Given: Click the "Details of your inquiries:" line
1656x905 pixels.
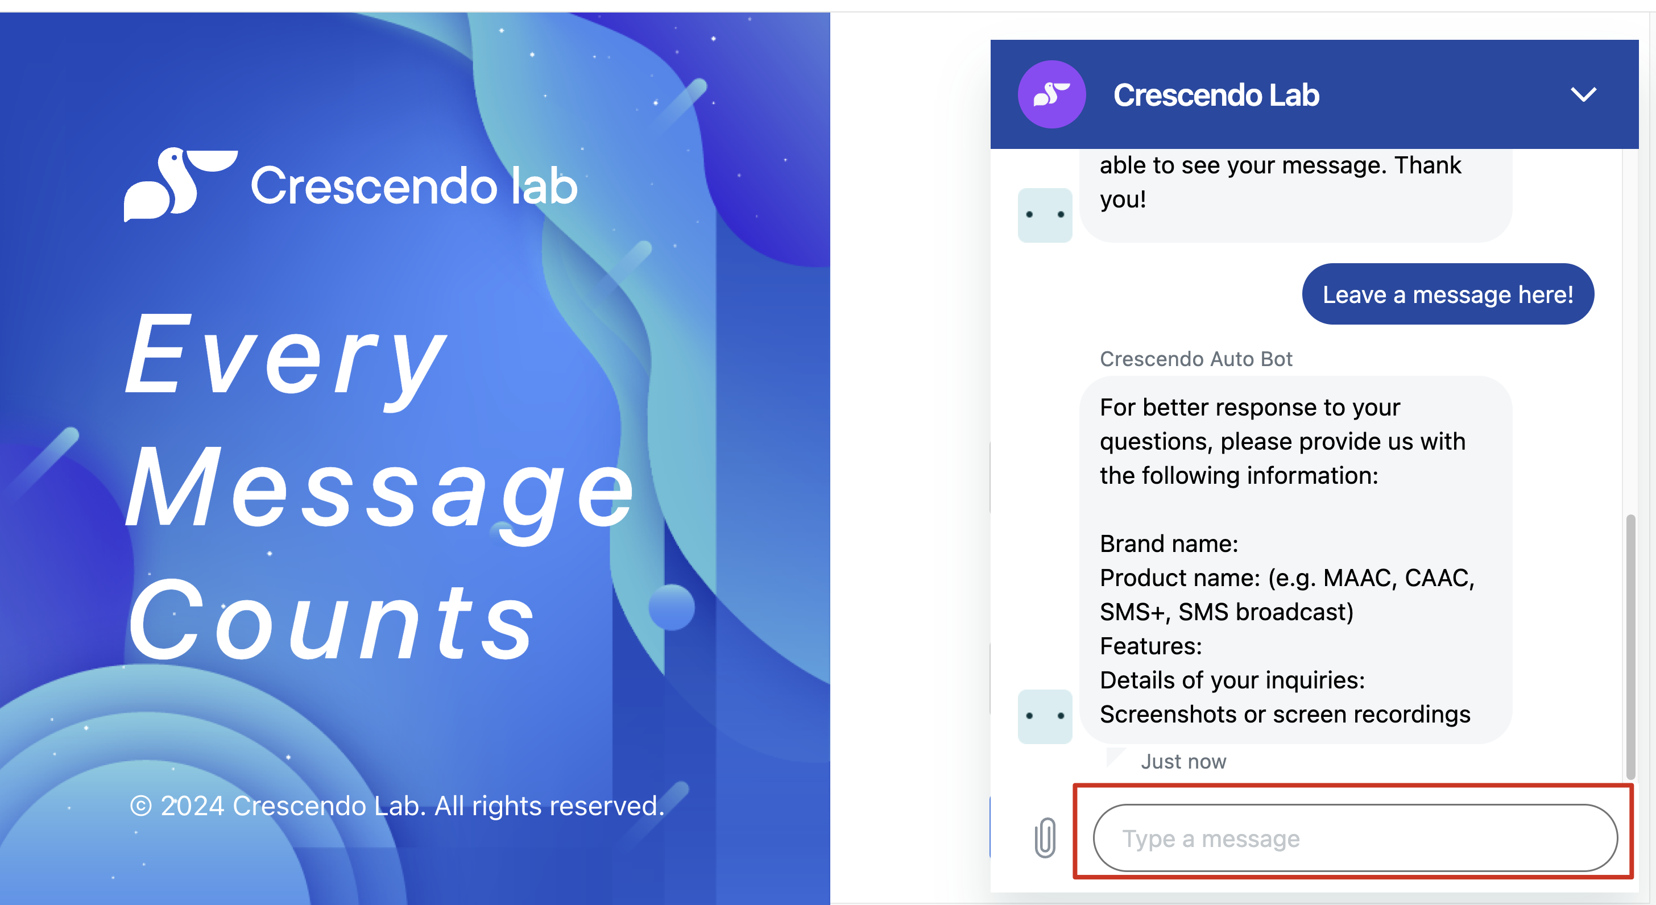Looking at the screenshot, I should [x=1232, y=680].
